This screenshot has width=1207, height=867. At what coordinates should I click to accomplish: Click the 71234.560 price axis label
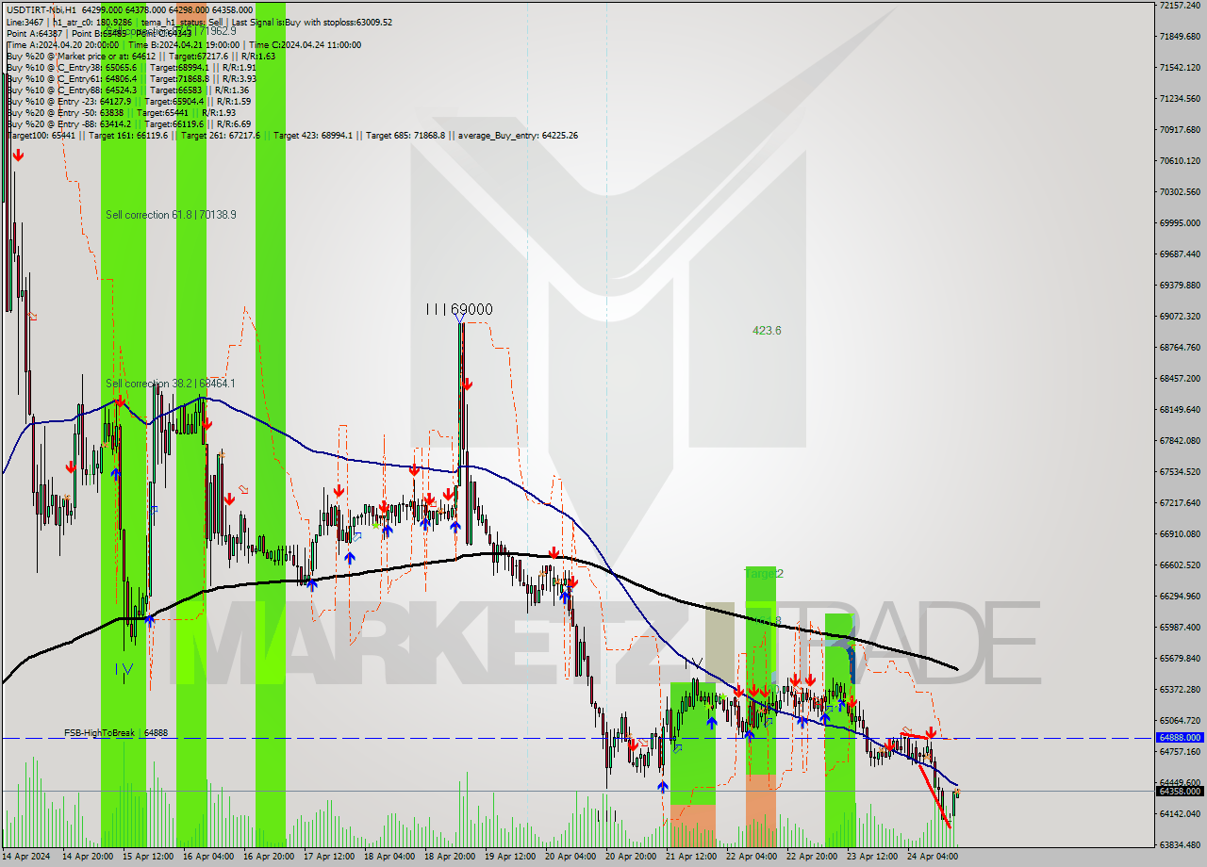coord(1179,99)
